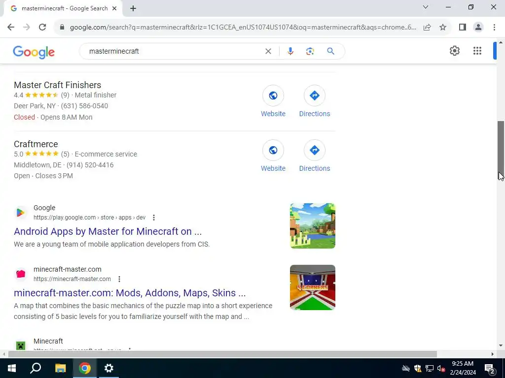This screenshot has height=378, width=505.
Task: Open File Explorer from taskbar
Action: [60, 368]
